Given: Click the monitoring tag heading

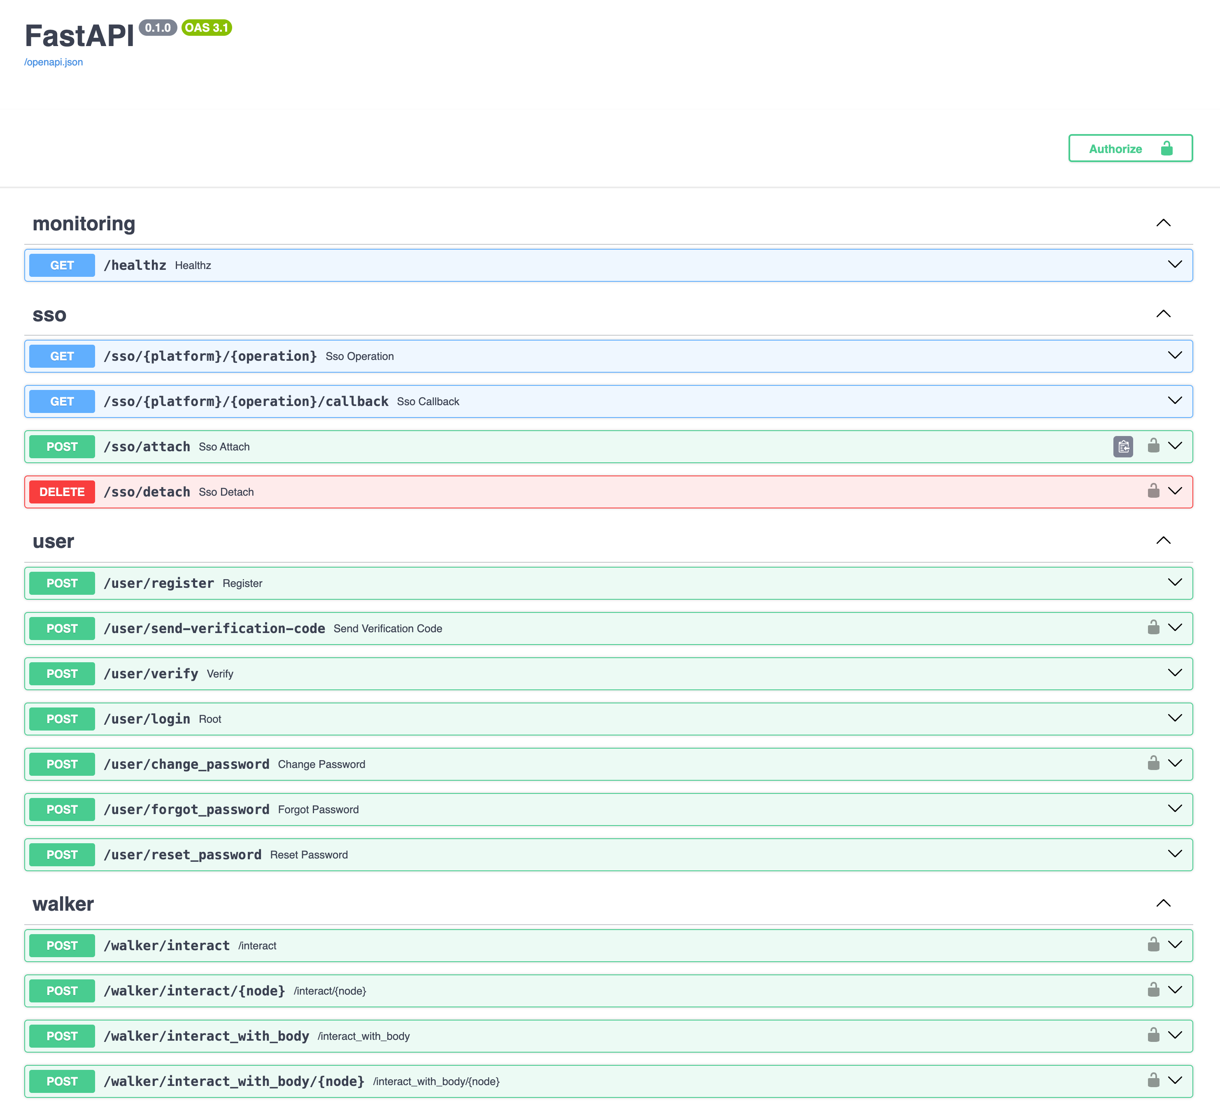Looking at the screenshot, I should [84, 224].
